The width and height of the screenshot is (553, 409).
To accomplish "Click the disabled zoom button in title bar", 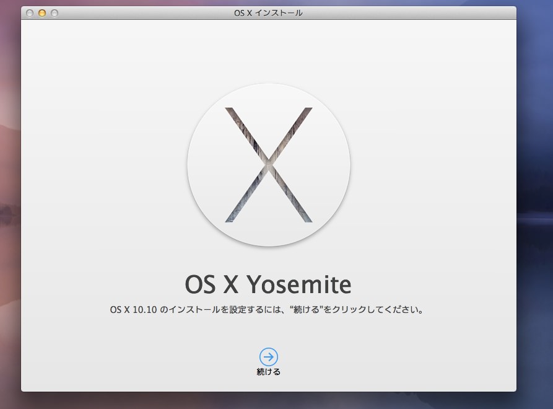I will click(x=54, y=13).
